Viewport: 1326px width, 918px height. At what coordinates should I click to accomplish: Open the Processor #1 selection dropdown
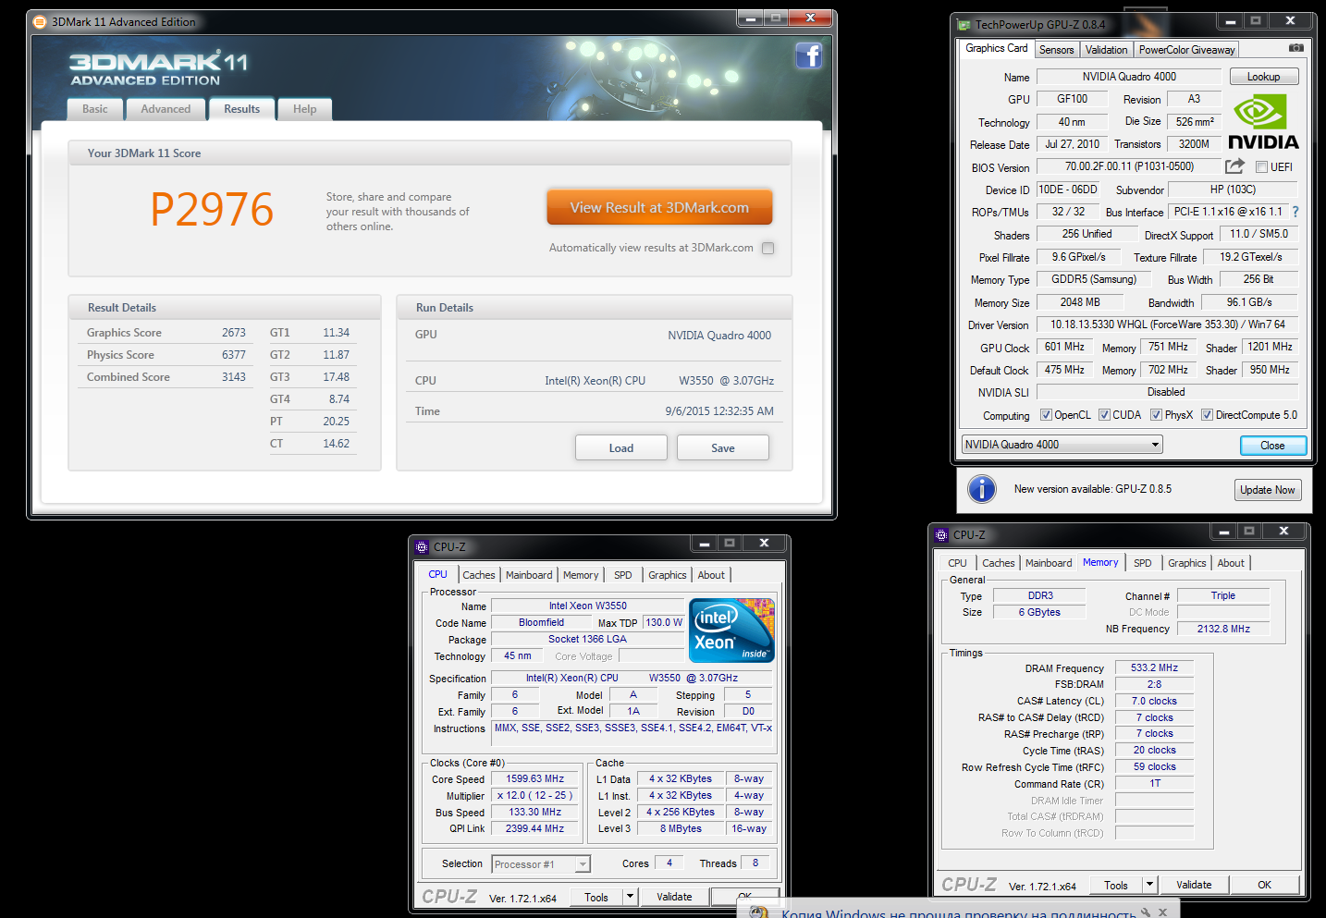(x=541, y=864)
